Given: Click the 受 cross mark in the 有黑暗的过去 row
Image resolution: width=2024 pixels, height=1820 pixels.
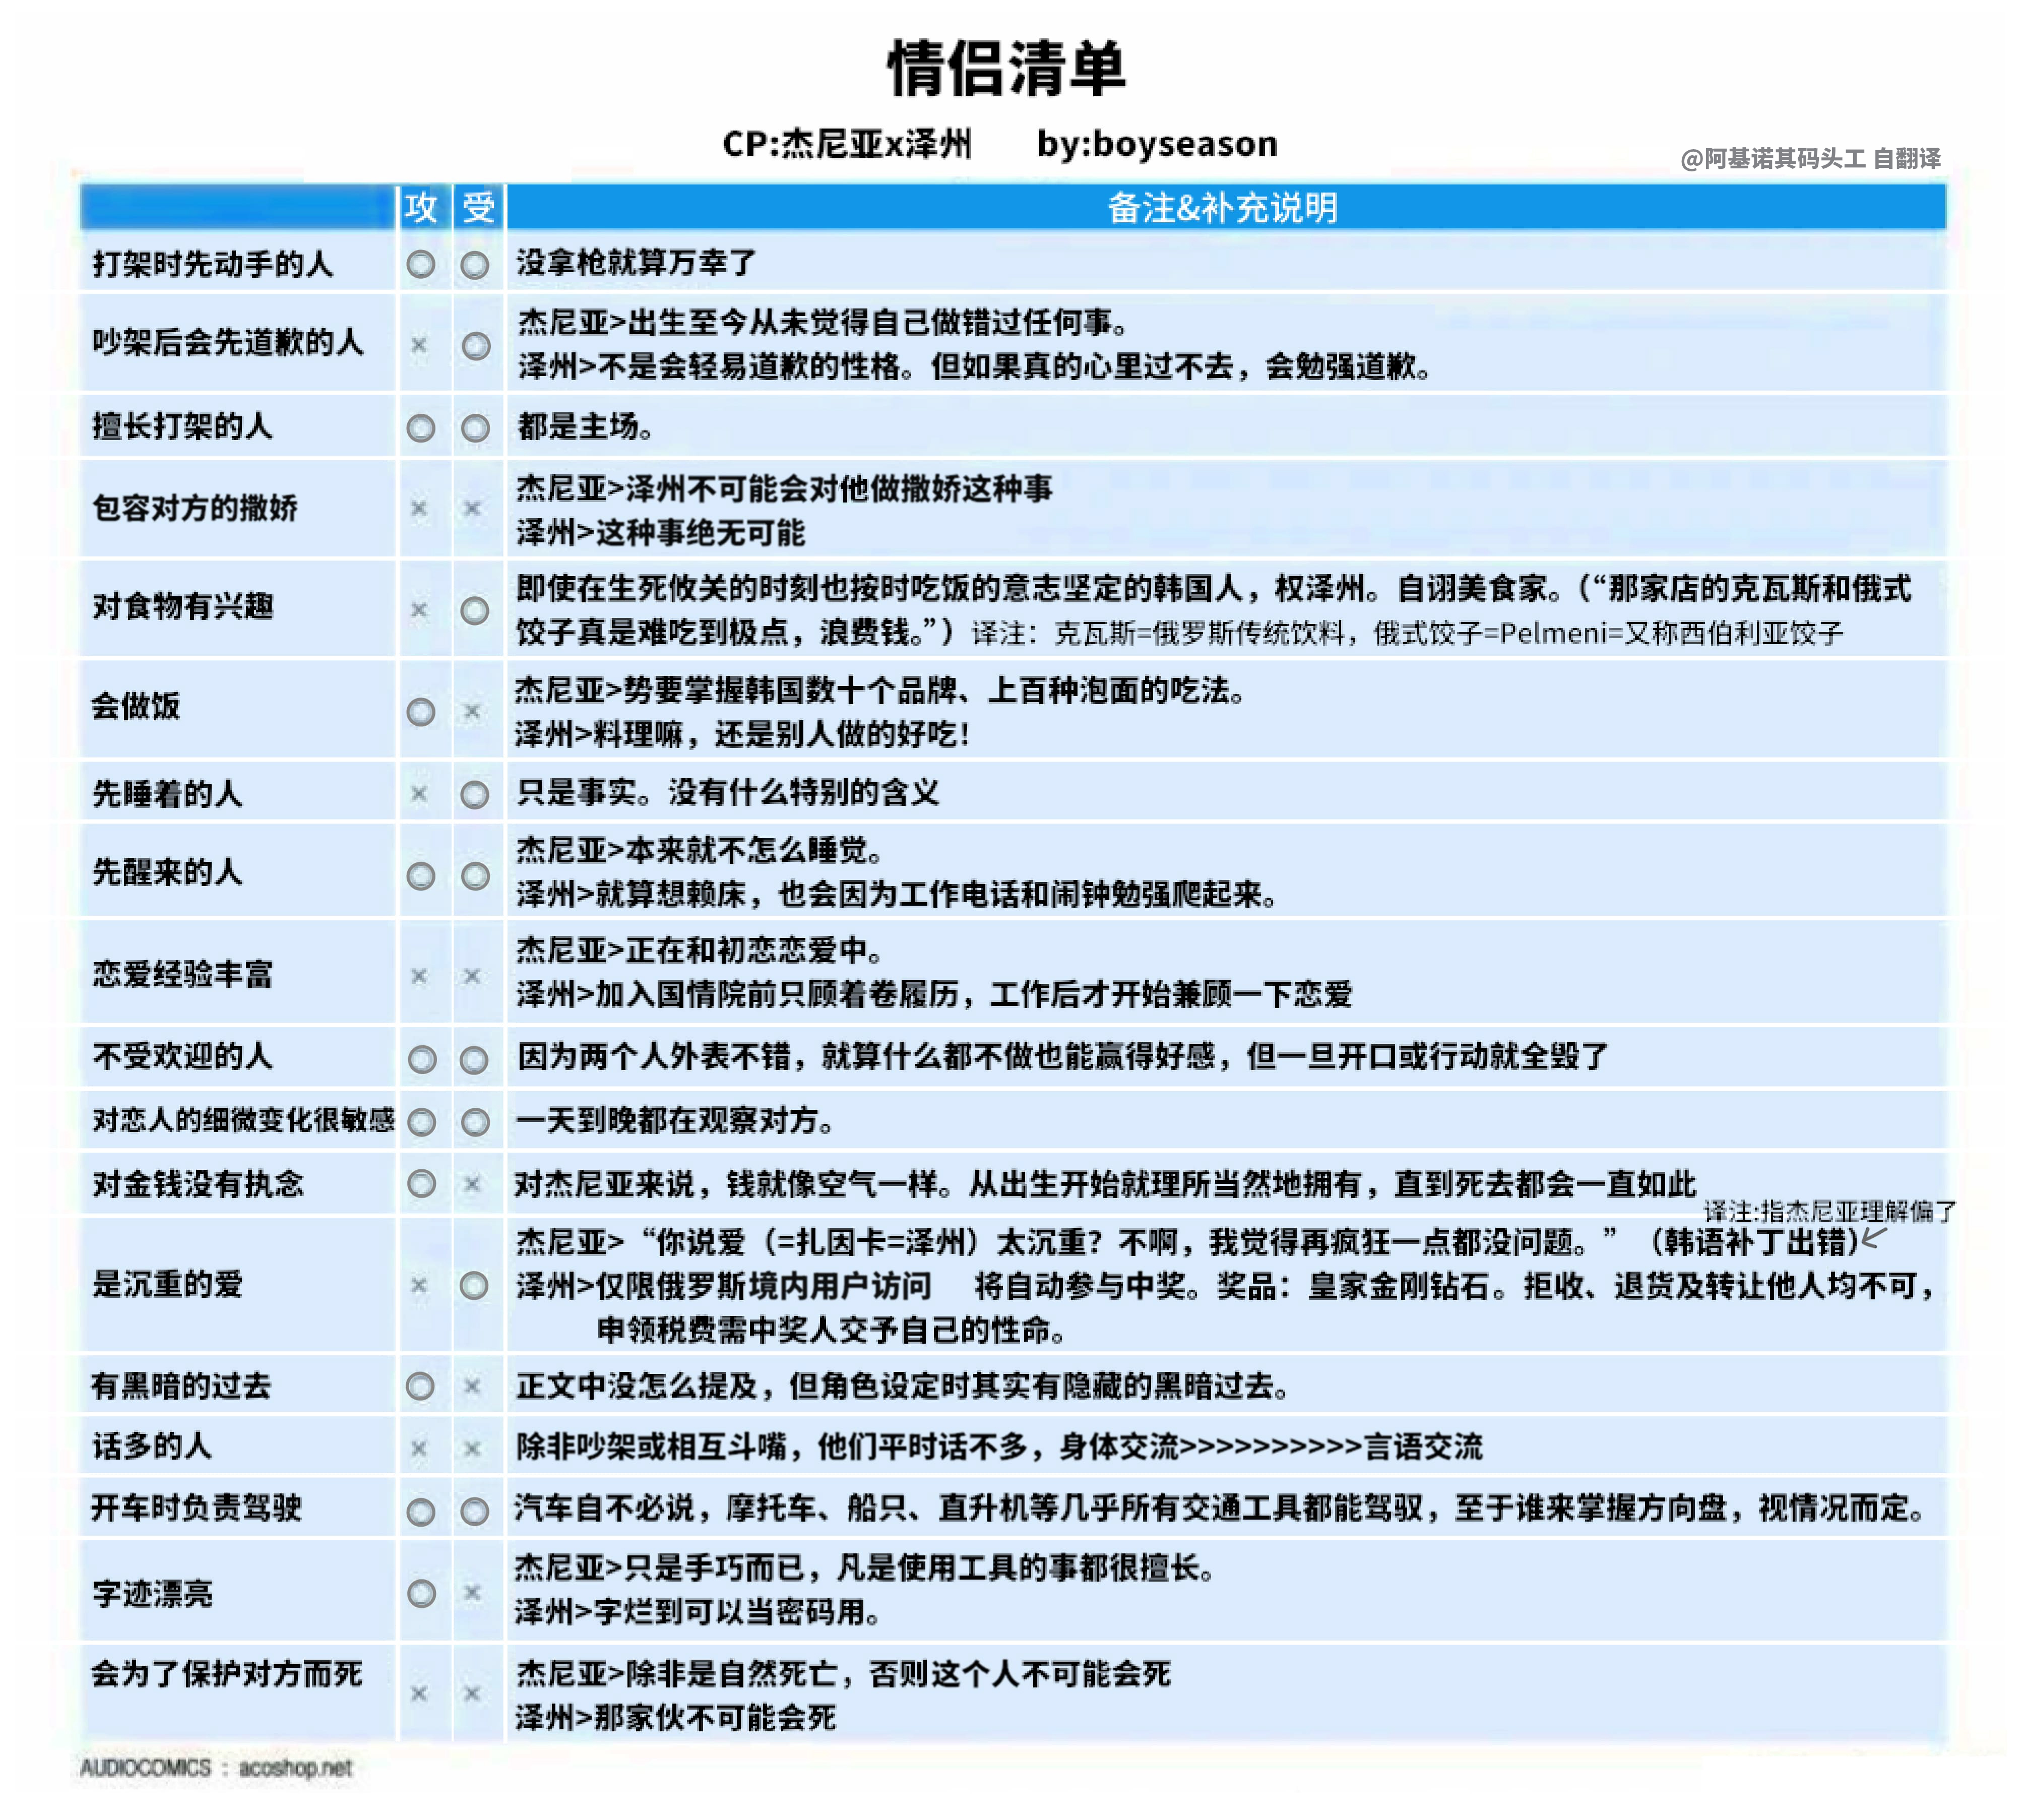Looking at the screenshot, I should click(x=472, y=1386).
